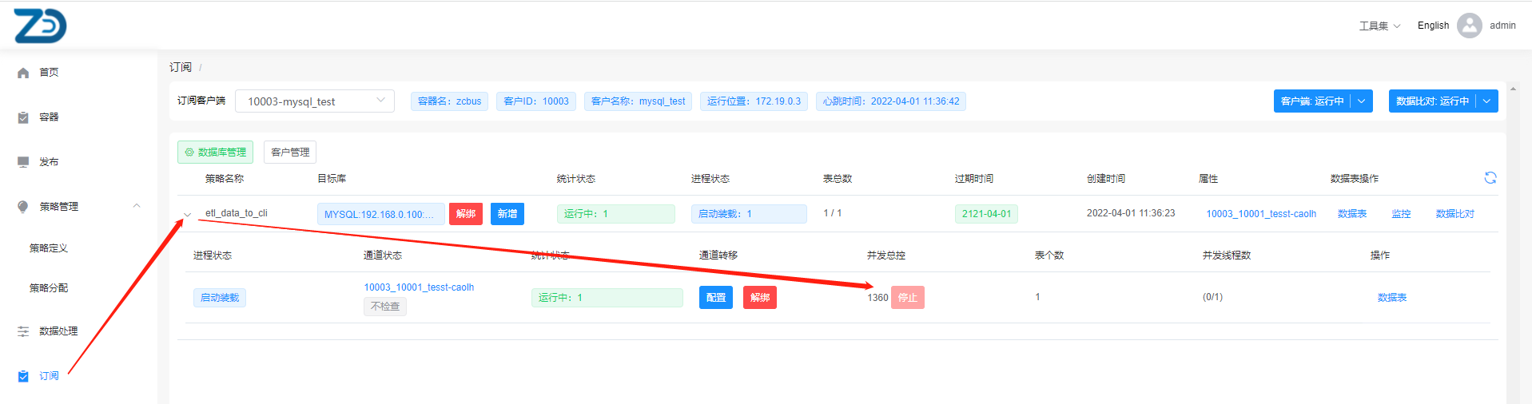
Task: Click the publish monitor icon in sidebar
Action: pyautogui.click(x=23, y=162)
